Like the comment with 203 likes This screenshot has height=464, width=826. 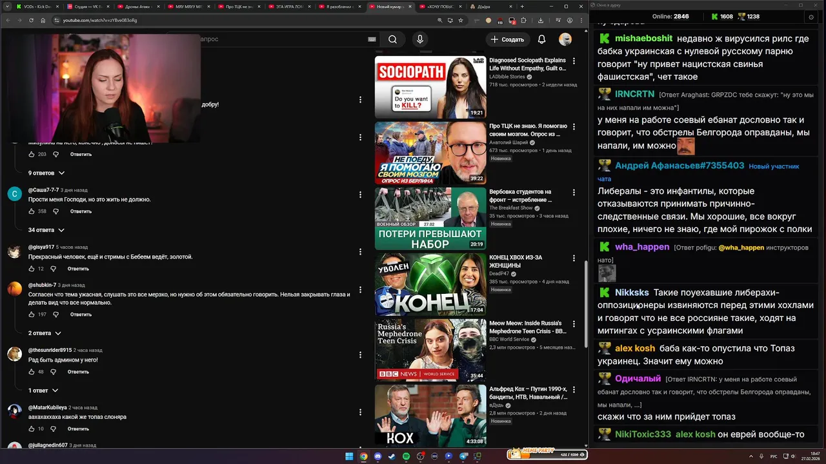[32, 155]
